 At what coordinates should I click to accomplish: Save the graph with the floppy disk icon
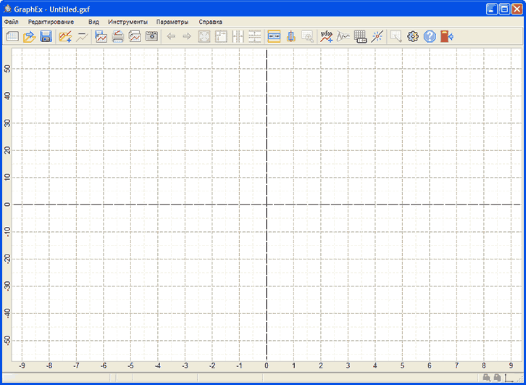(46, 36)
